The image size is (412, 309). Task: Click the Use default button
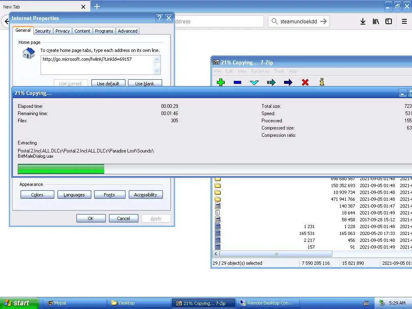coord(108,83)
